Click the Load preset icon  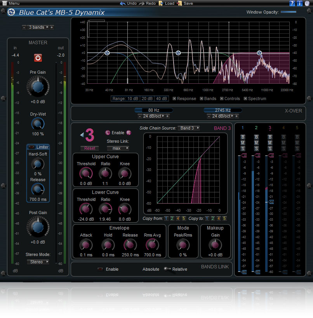point(160,3)
